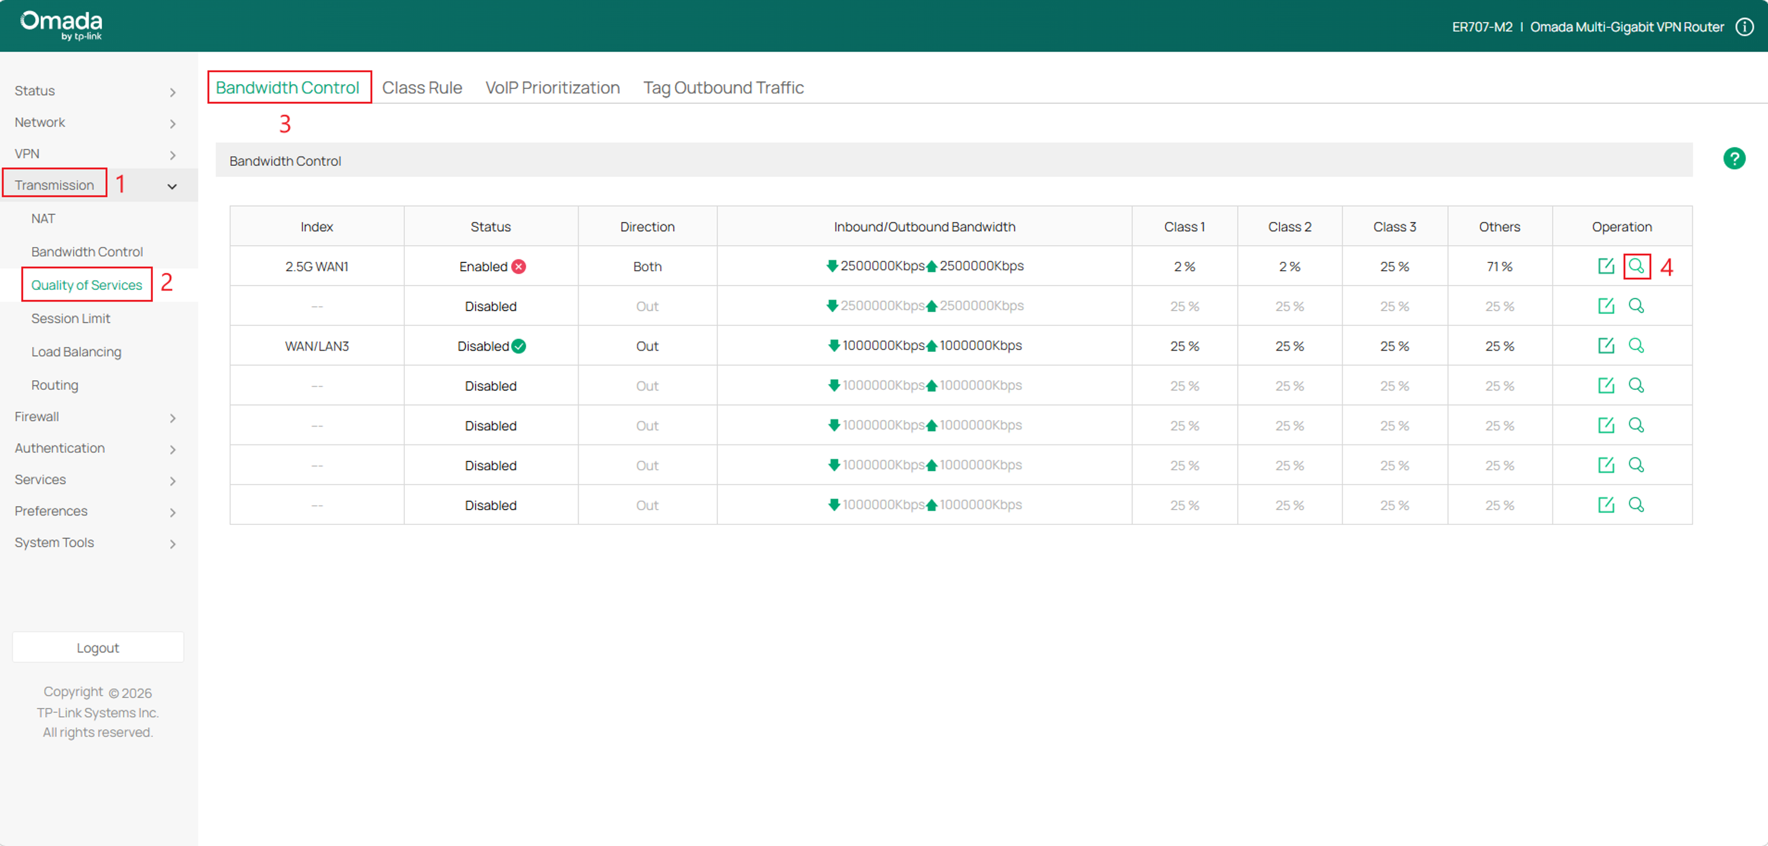Viewport: 1768px width, 846px height.
Task: Click the Class 1 column header
Action: [x=1185, y=226]
